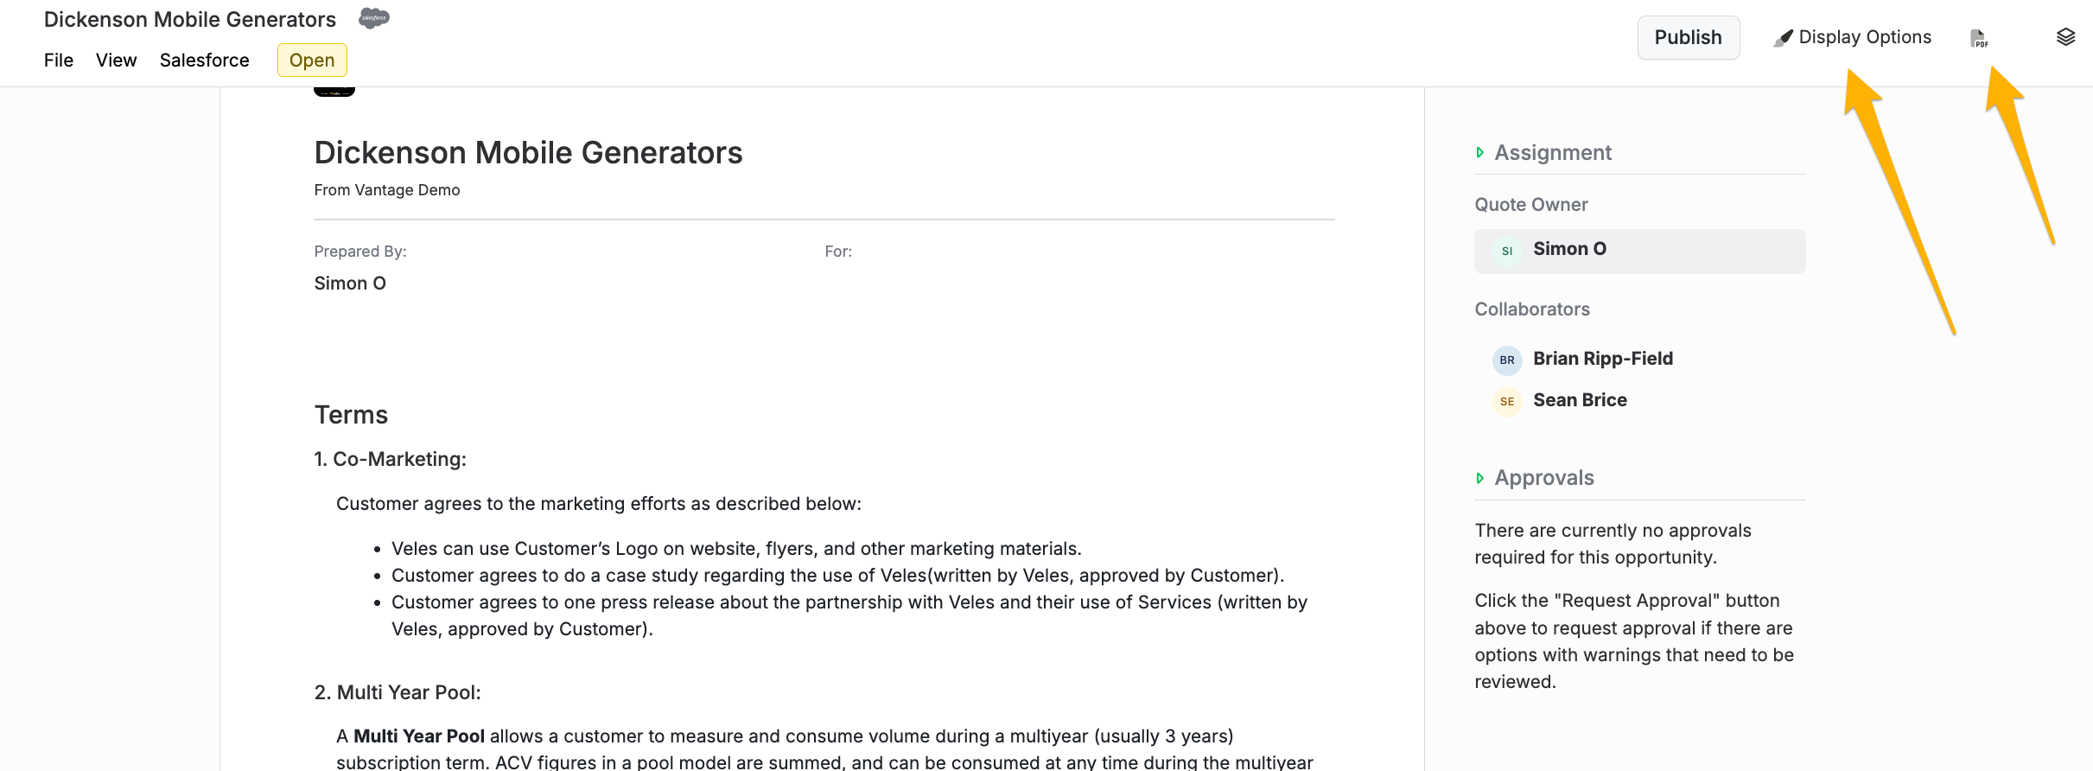Open the Salesforce menu

[x=205, y=61]
